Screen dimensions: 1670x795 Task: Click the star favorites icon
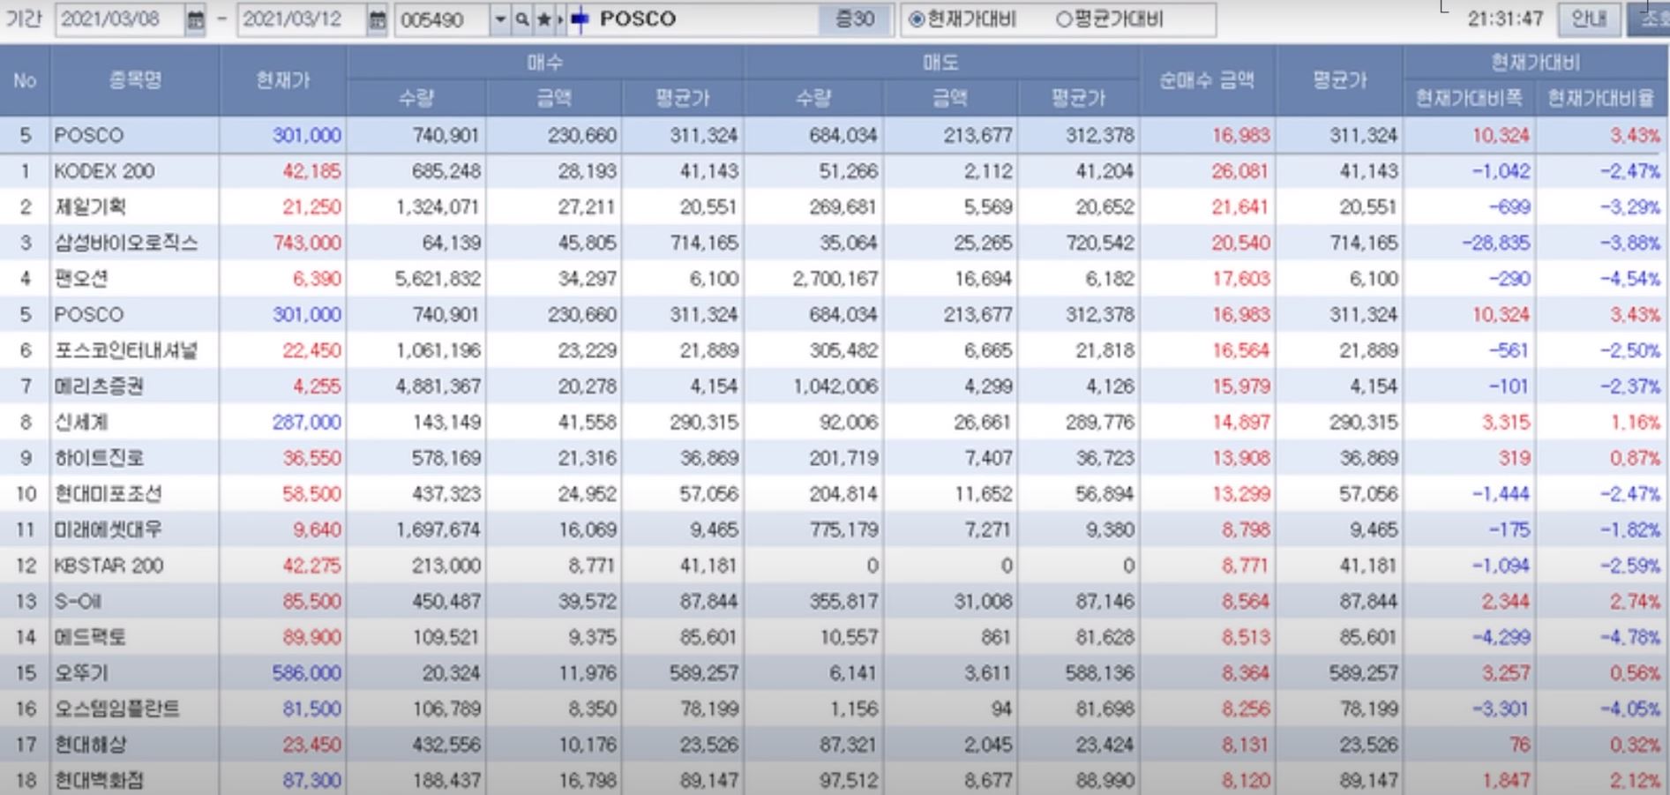[x=543, y=19]
